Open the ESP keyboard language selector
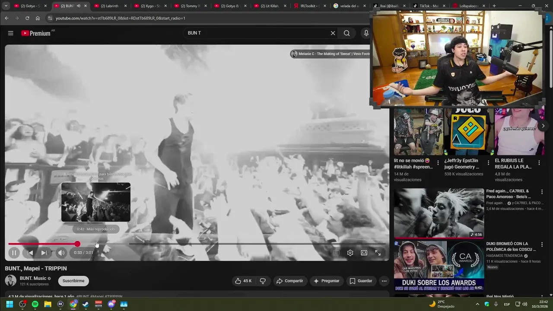This screenshot has width=553, height=311. tap(507, 304)
